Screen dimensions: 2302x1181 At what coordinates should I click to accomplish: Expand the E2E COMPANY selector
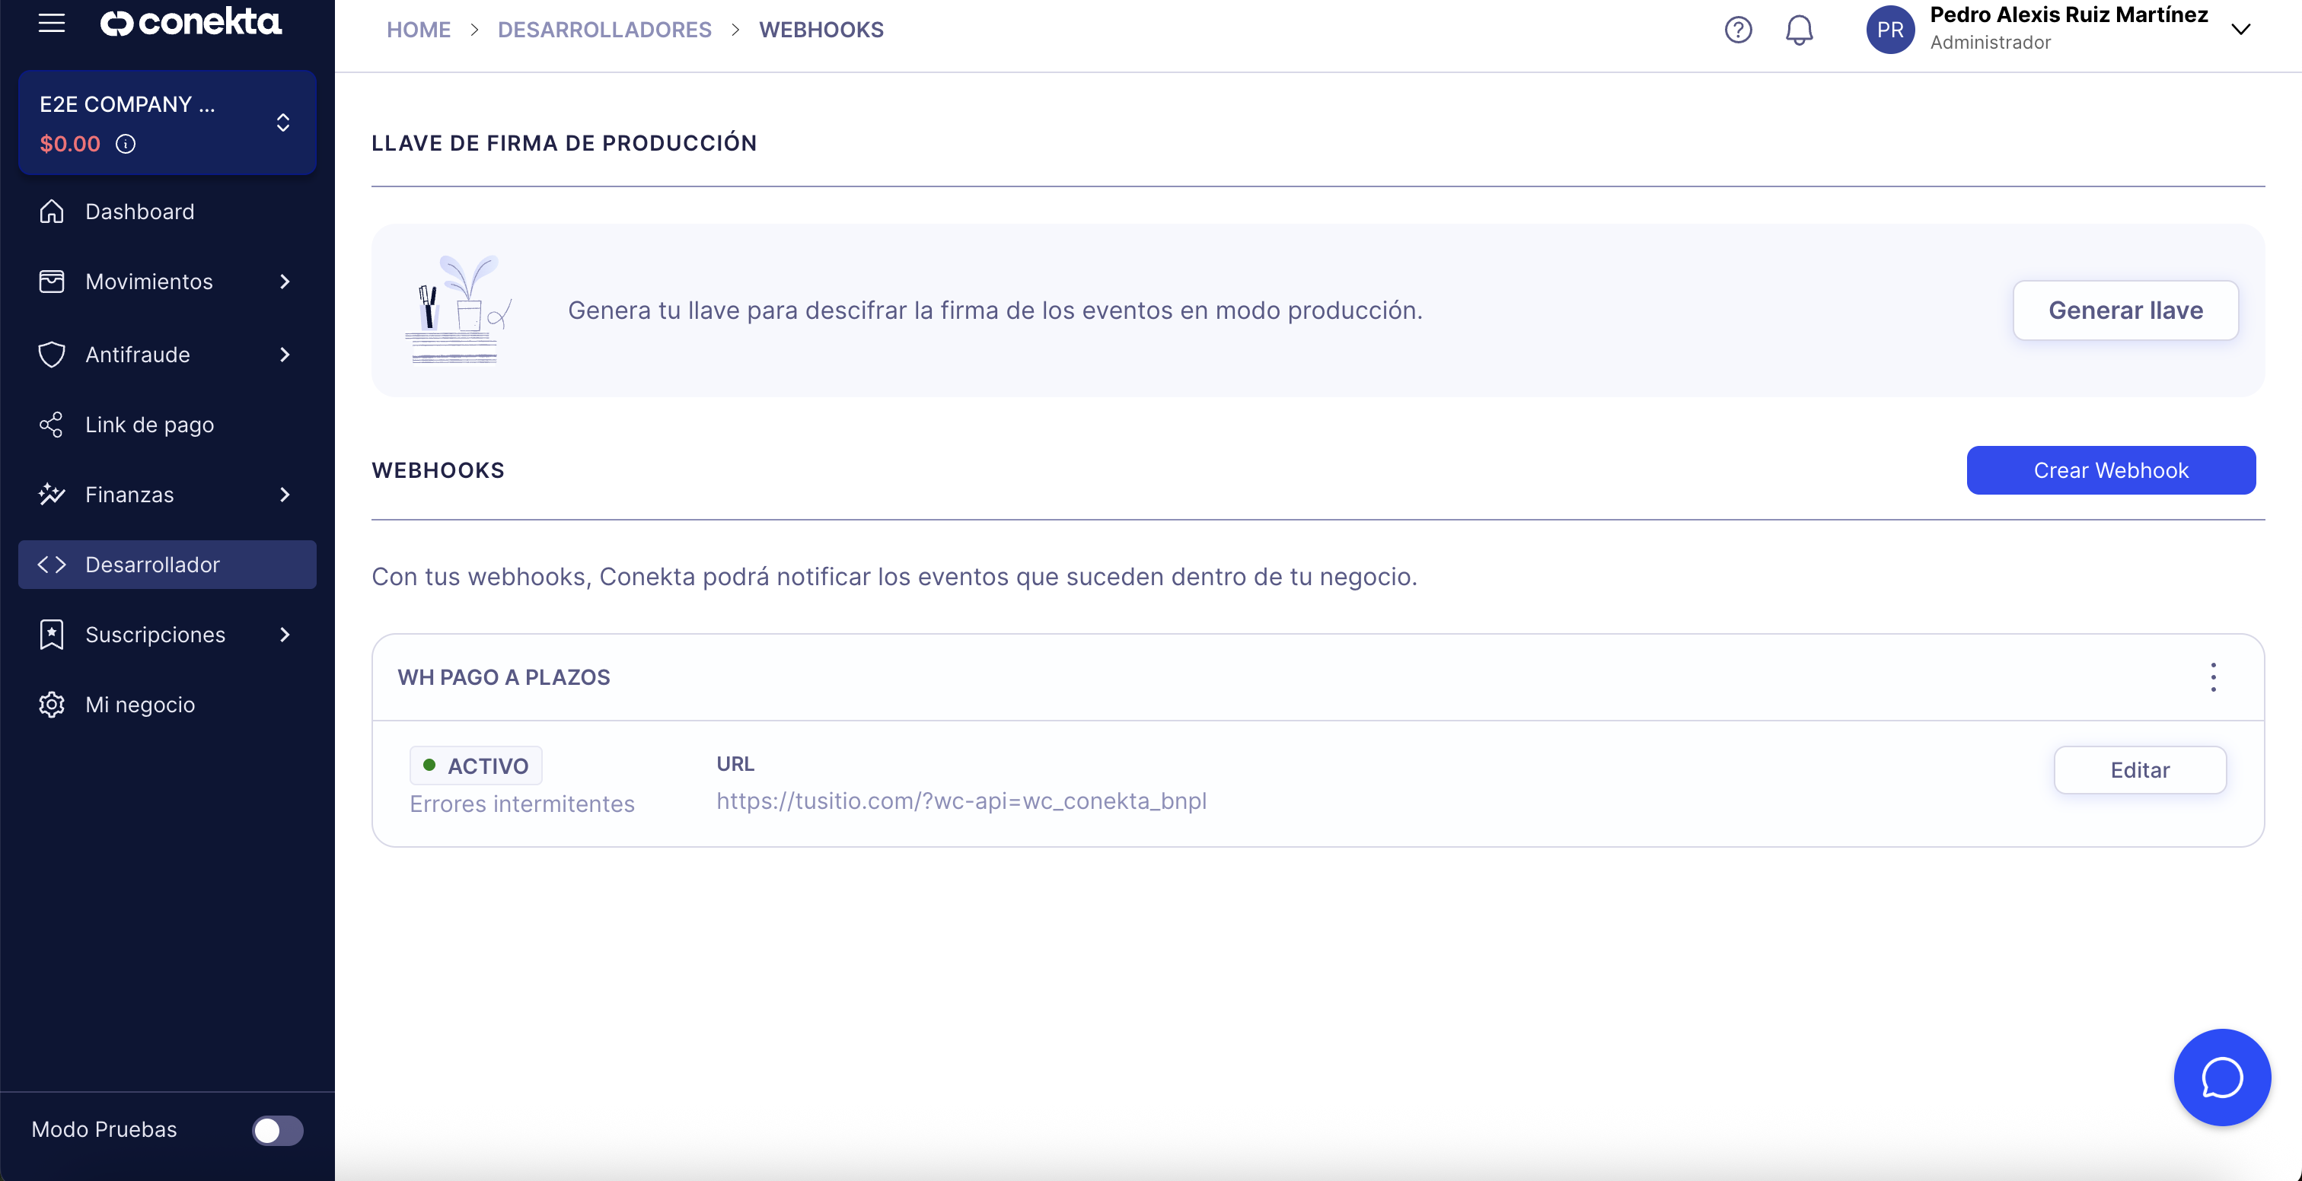[283, 123]
